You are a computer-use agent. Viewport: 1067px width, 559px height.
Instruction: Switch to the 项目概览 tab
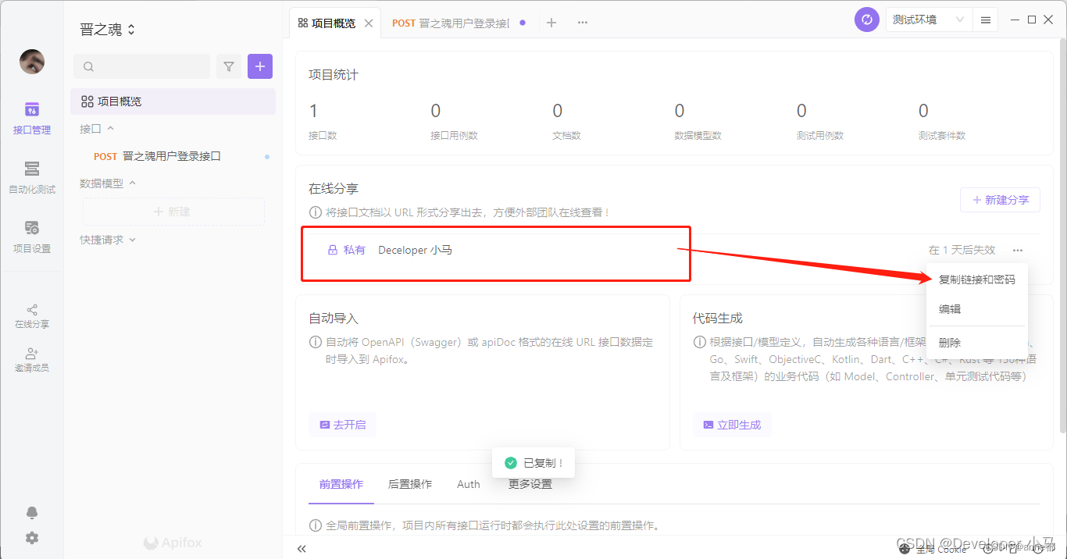coord(327,23)
